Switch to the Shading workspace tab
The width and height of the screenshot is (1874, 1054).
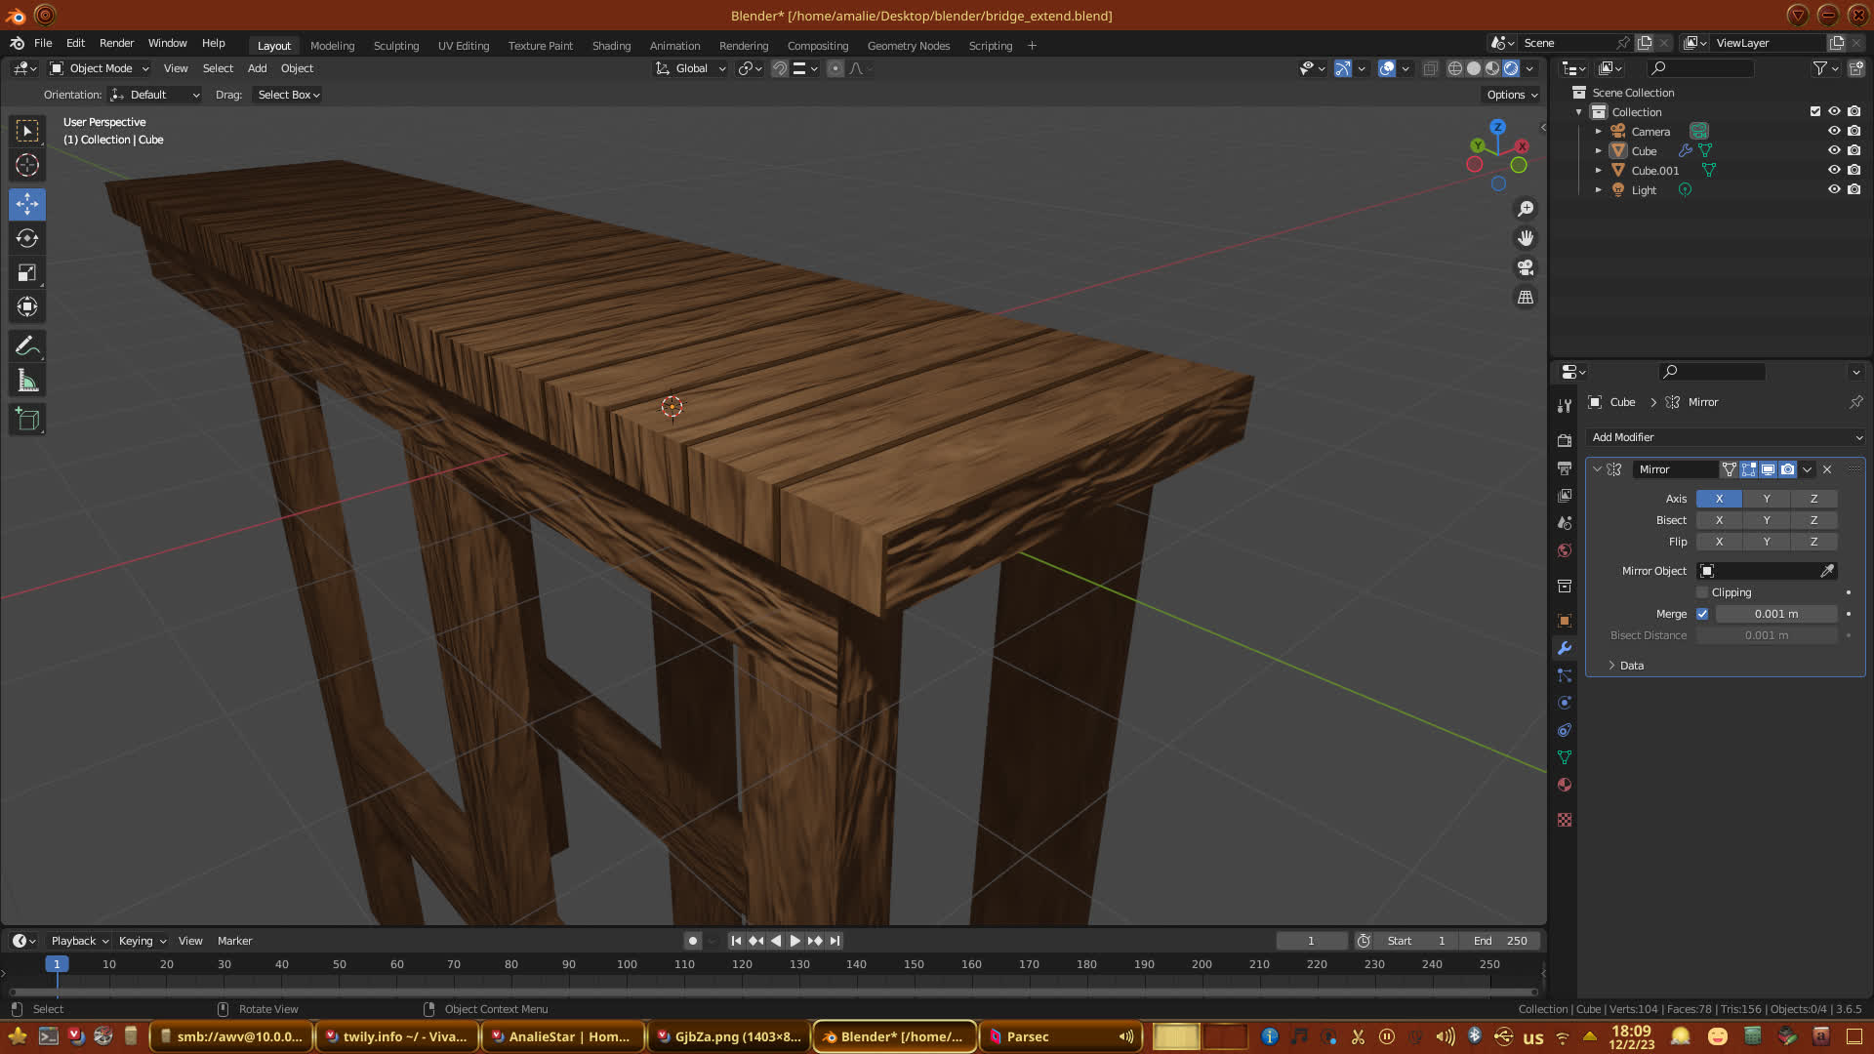pos(611,46)
